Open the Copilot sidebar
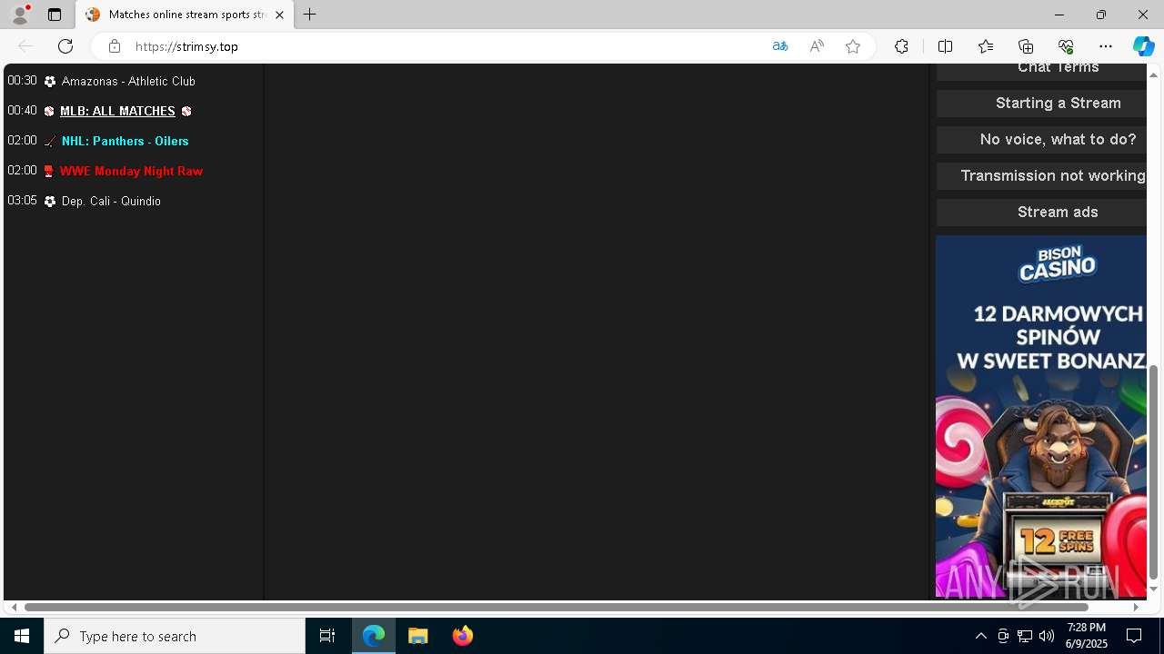The image size is (1164, 654). coord(1143,46)
